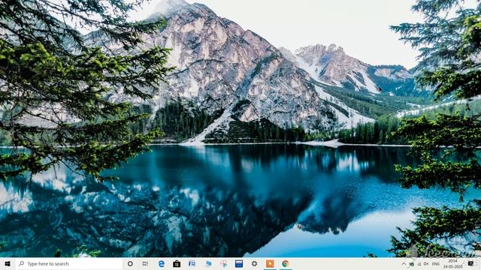This screenshot has height=270, width=481.
Task: Open the blue tile app left of Settings
Action: pyautogui.click(x=239, y=263)
